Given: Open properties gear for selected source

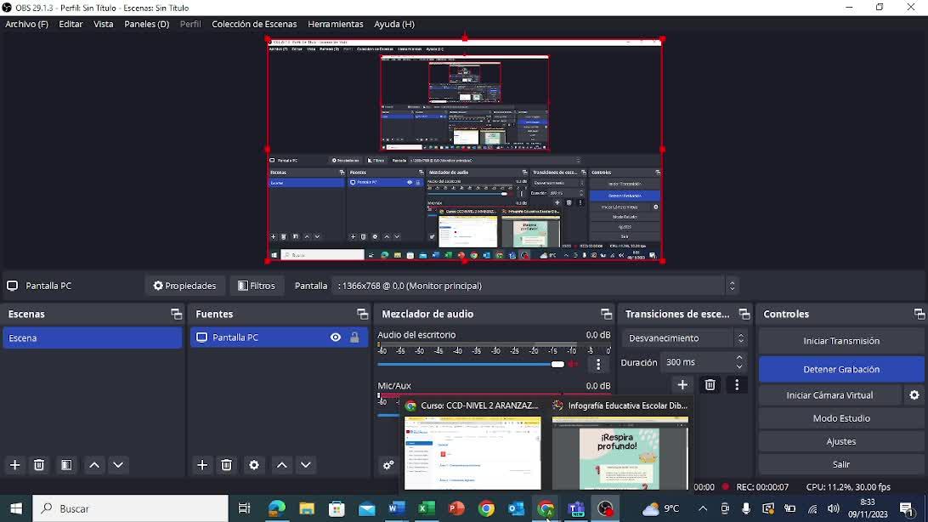Looking at the screenshot, I should 253,465.
